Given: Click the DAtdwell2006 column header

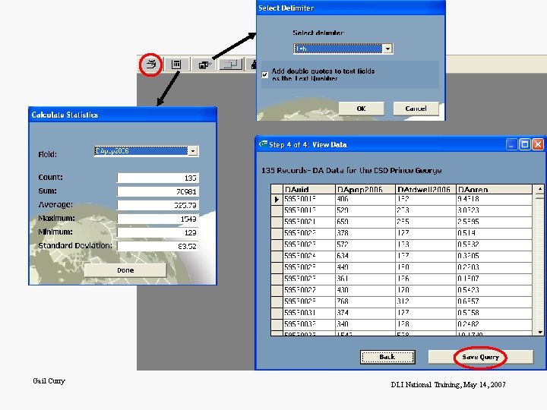Looking at the screenshot, I should click(425, 189).
